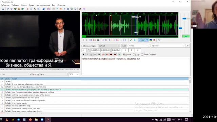Show hidden icons in the system tray

(x=153, y=120)
